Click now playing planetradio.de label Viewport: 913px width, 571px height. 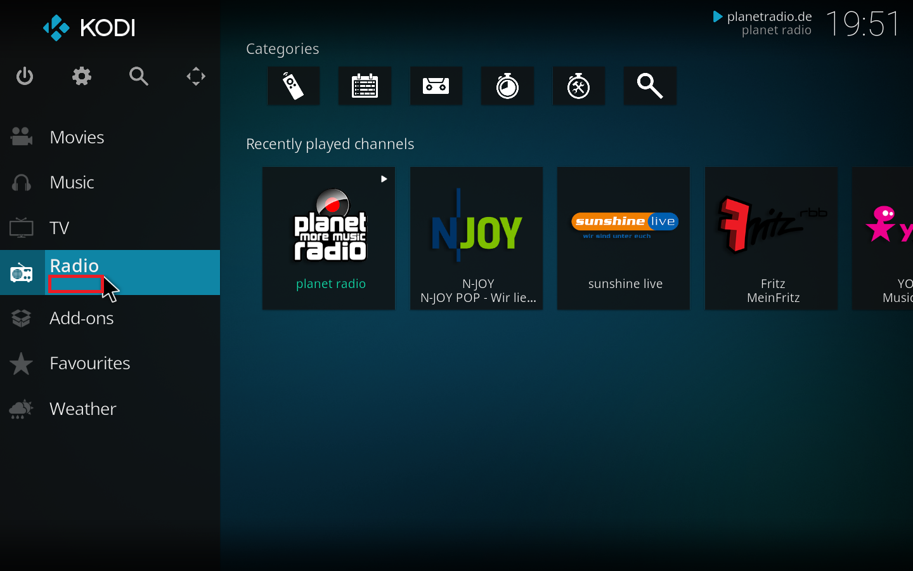(769, 16)
